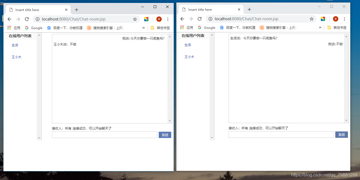Open 搜狗搜索引擎 bookmark in right window
360x180 pixels.
point(278,27)
